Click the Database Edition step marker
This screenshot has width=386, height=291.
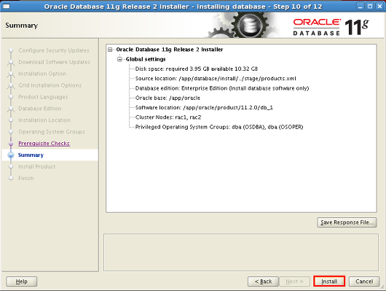(x=11, y=109)
